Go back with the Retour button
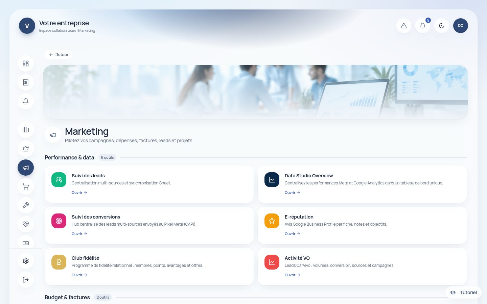 (59, 55)
